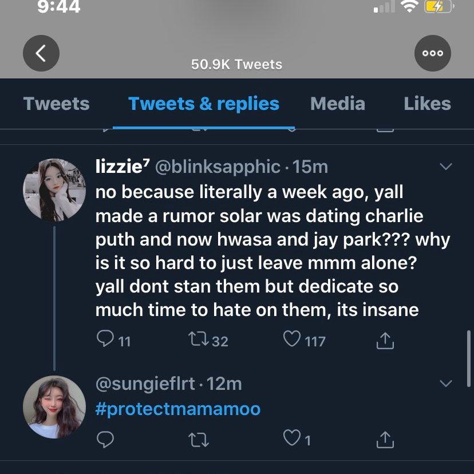Image resolution: width=474 pixels, height=474 pixels.
Task: Tap the back arrow button
Action: [41, 53]
